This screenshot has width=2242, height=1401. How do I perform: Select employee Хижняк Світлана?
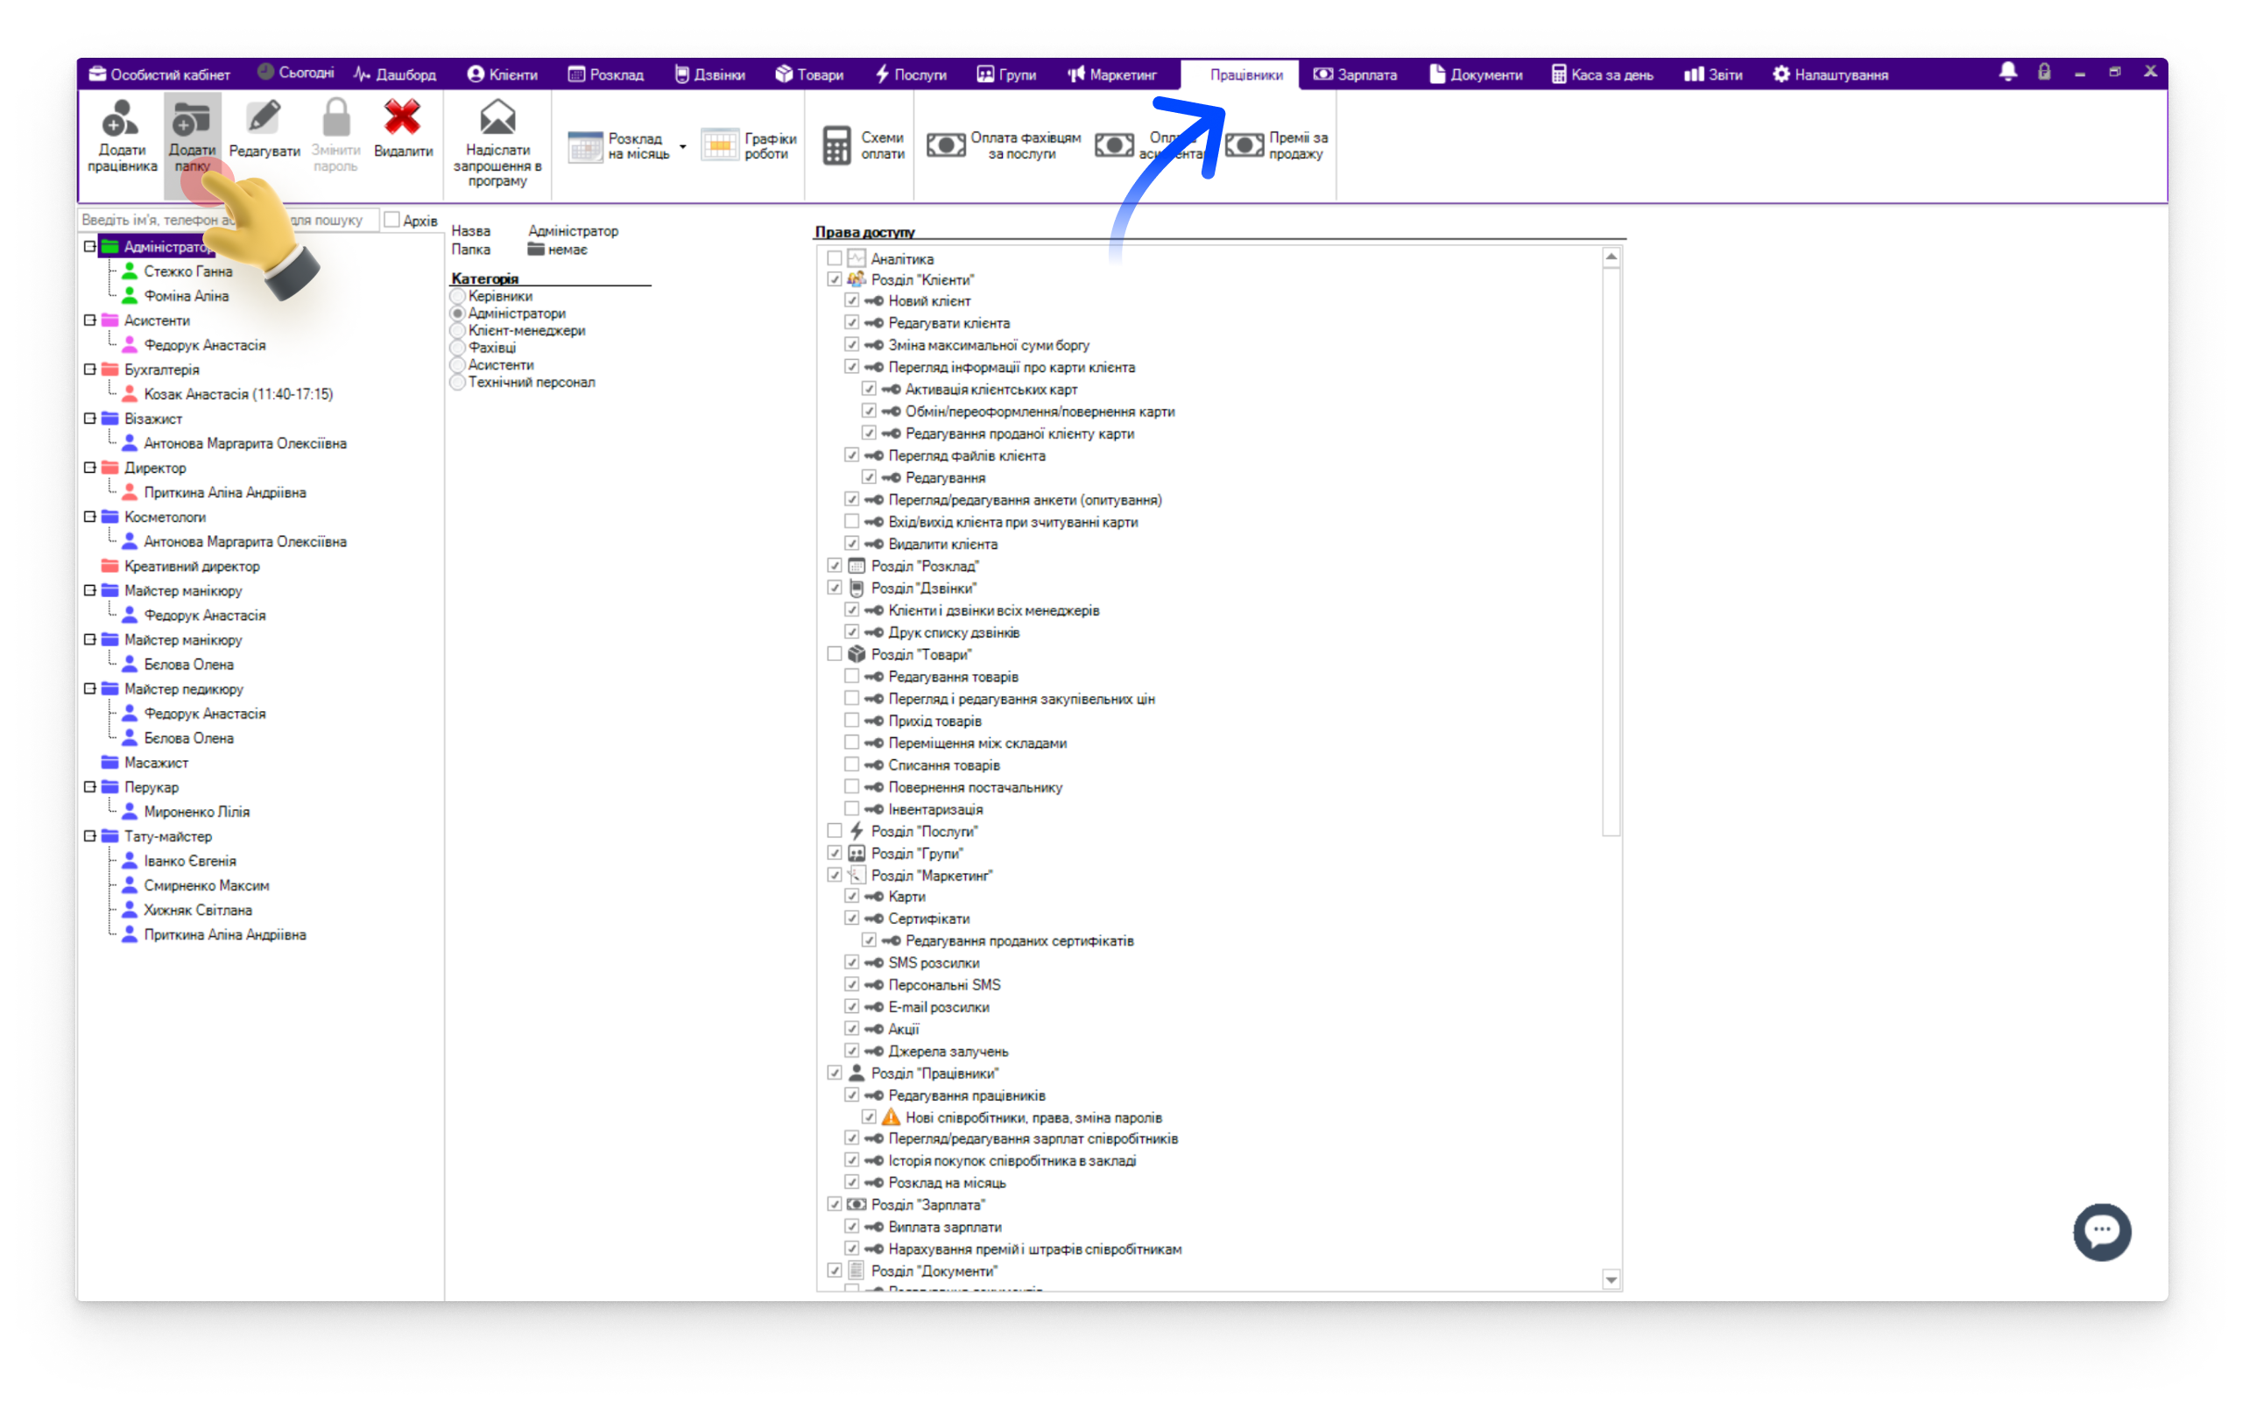[x=197, y=910]
